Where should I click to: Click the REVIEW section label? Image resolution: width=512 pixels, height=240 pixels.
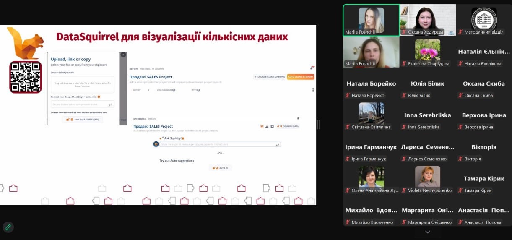click(133, 68)
